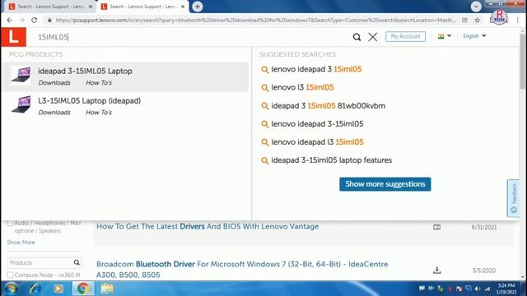The width and height of the screenshot is (527, 296).
Task: Open the India flag country dropdown
Action: pyautogui.click(x=445, y=36)
